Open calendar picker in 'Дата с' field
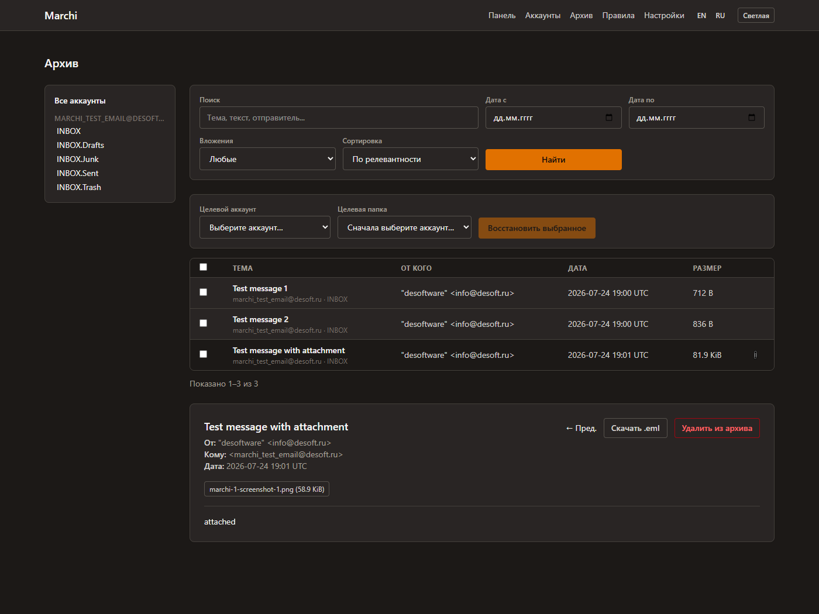The image size is (819, 614). point(609,118)
